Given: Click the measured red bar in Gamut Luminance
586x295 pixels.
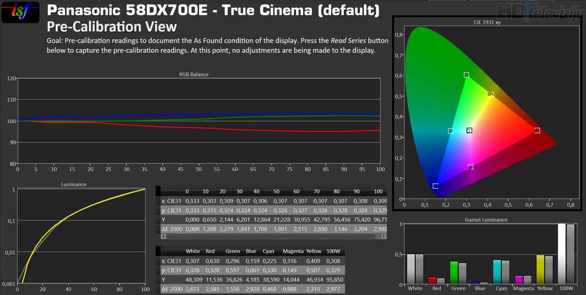Looking at the screenshot, I should (x=432, y=281).
